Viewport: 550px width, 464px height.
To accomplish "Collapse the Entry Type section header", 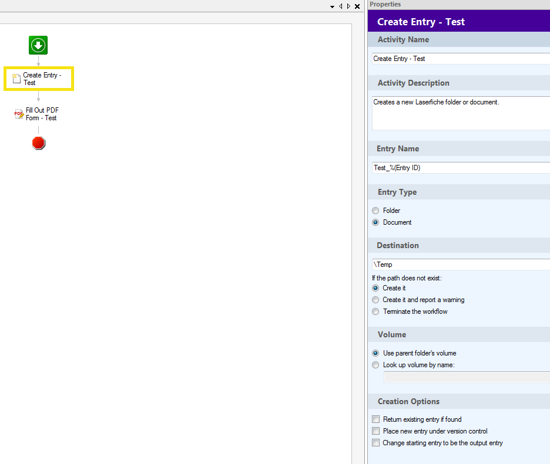I will click(459, 192).
